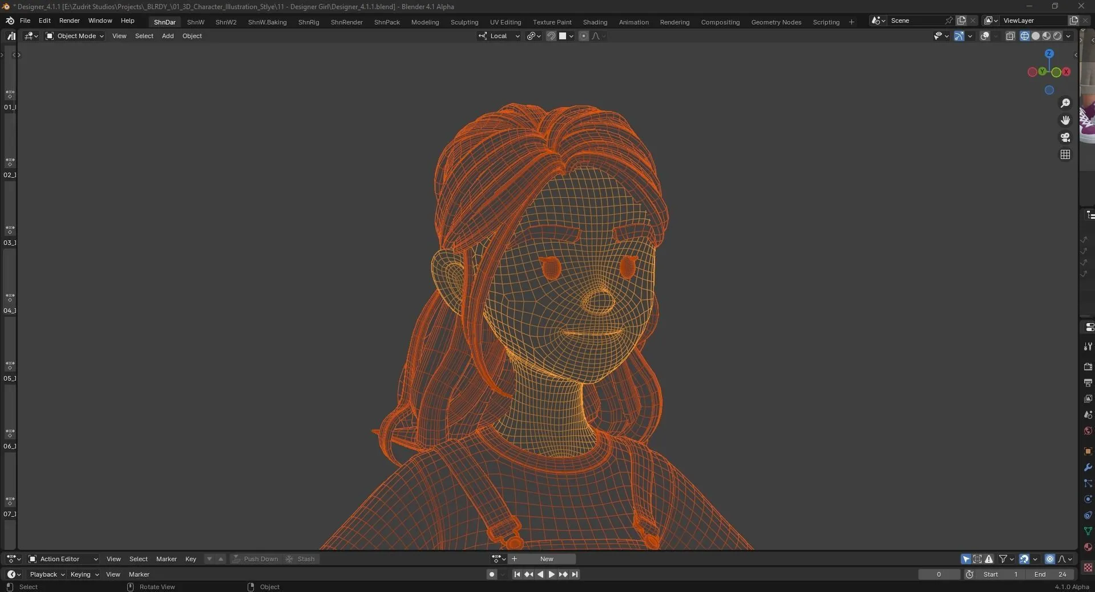Open the ShnRig menu

click(308, 22)
